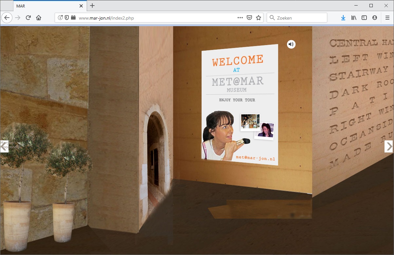Select the MAR browser tab
The height and width of the screenshot is (255, 394).
46,6
